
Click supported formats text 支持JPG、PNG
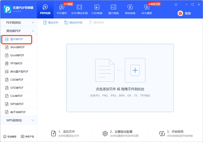click(120, 95)
